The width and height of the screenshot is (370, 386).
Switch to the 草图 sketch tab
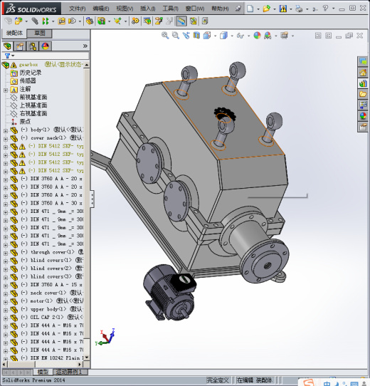(x=39, y=33)
